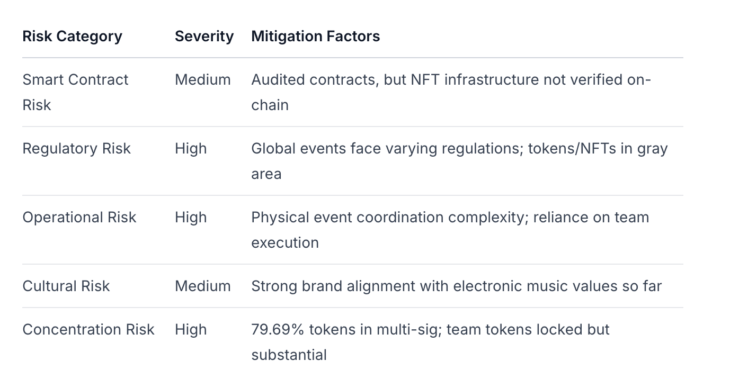Click Medium severity for Cultural Risk
This screenshot has width=730, height=379.
pyautogui.click(x=203, y=286)
